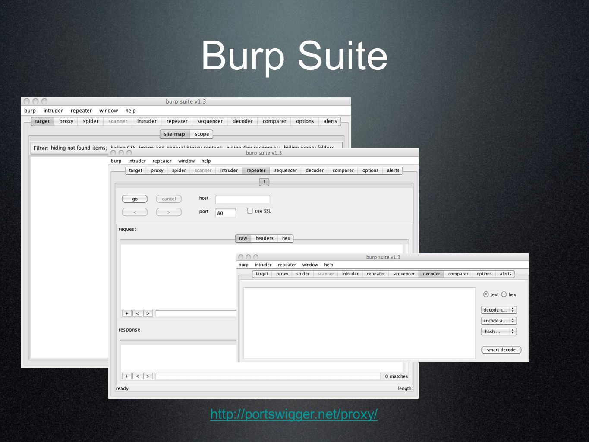Image resolution: width=589 pixels, height=442 pixels.
Task: Select repeater tab in back window
Action: 177,121
